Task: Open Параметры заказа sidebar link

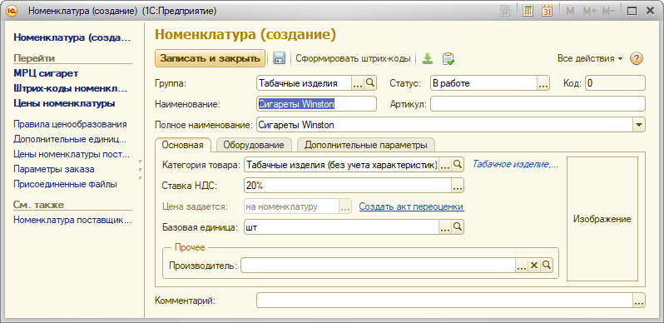Action: tap(54, 169)
